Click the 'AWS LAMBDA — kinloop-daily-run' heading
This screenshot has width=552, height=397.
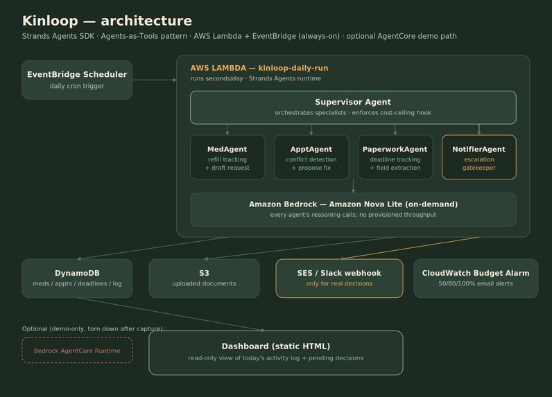click(259, 68)
